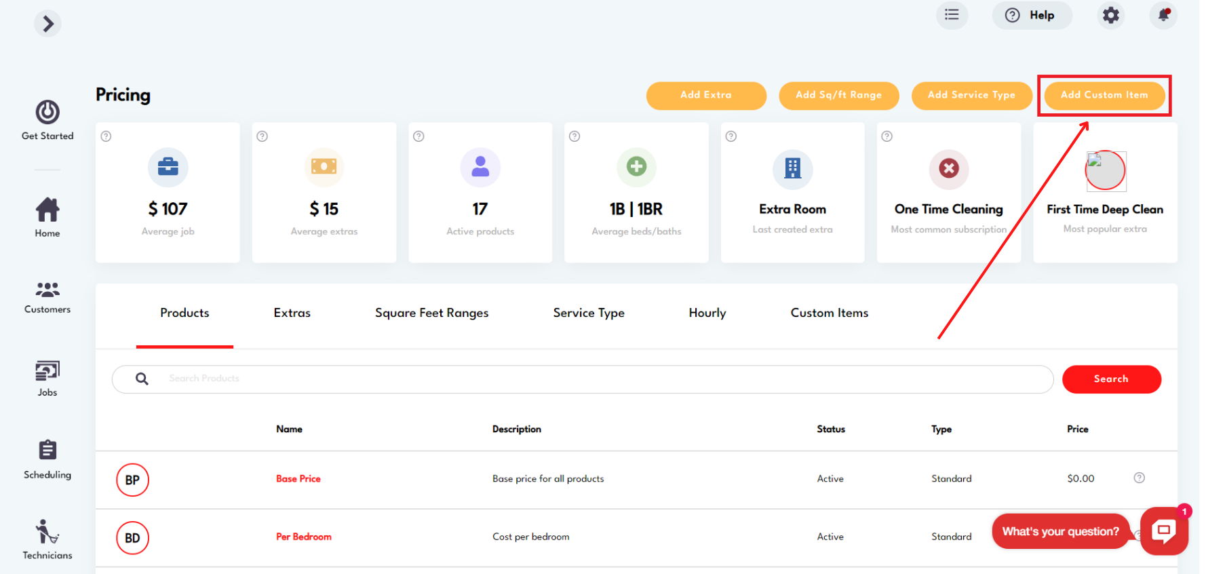Click the Add Extra button
Viewport: 1206px width, 574px height.
pyautogui.click(x=706, y=96)
